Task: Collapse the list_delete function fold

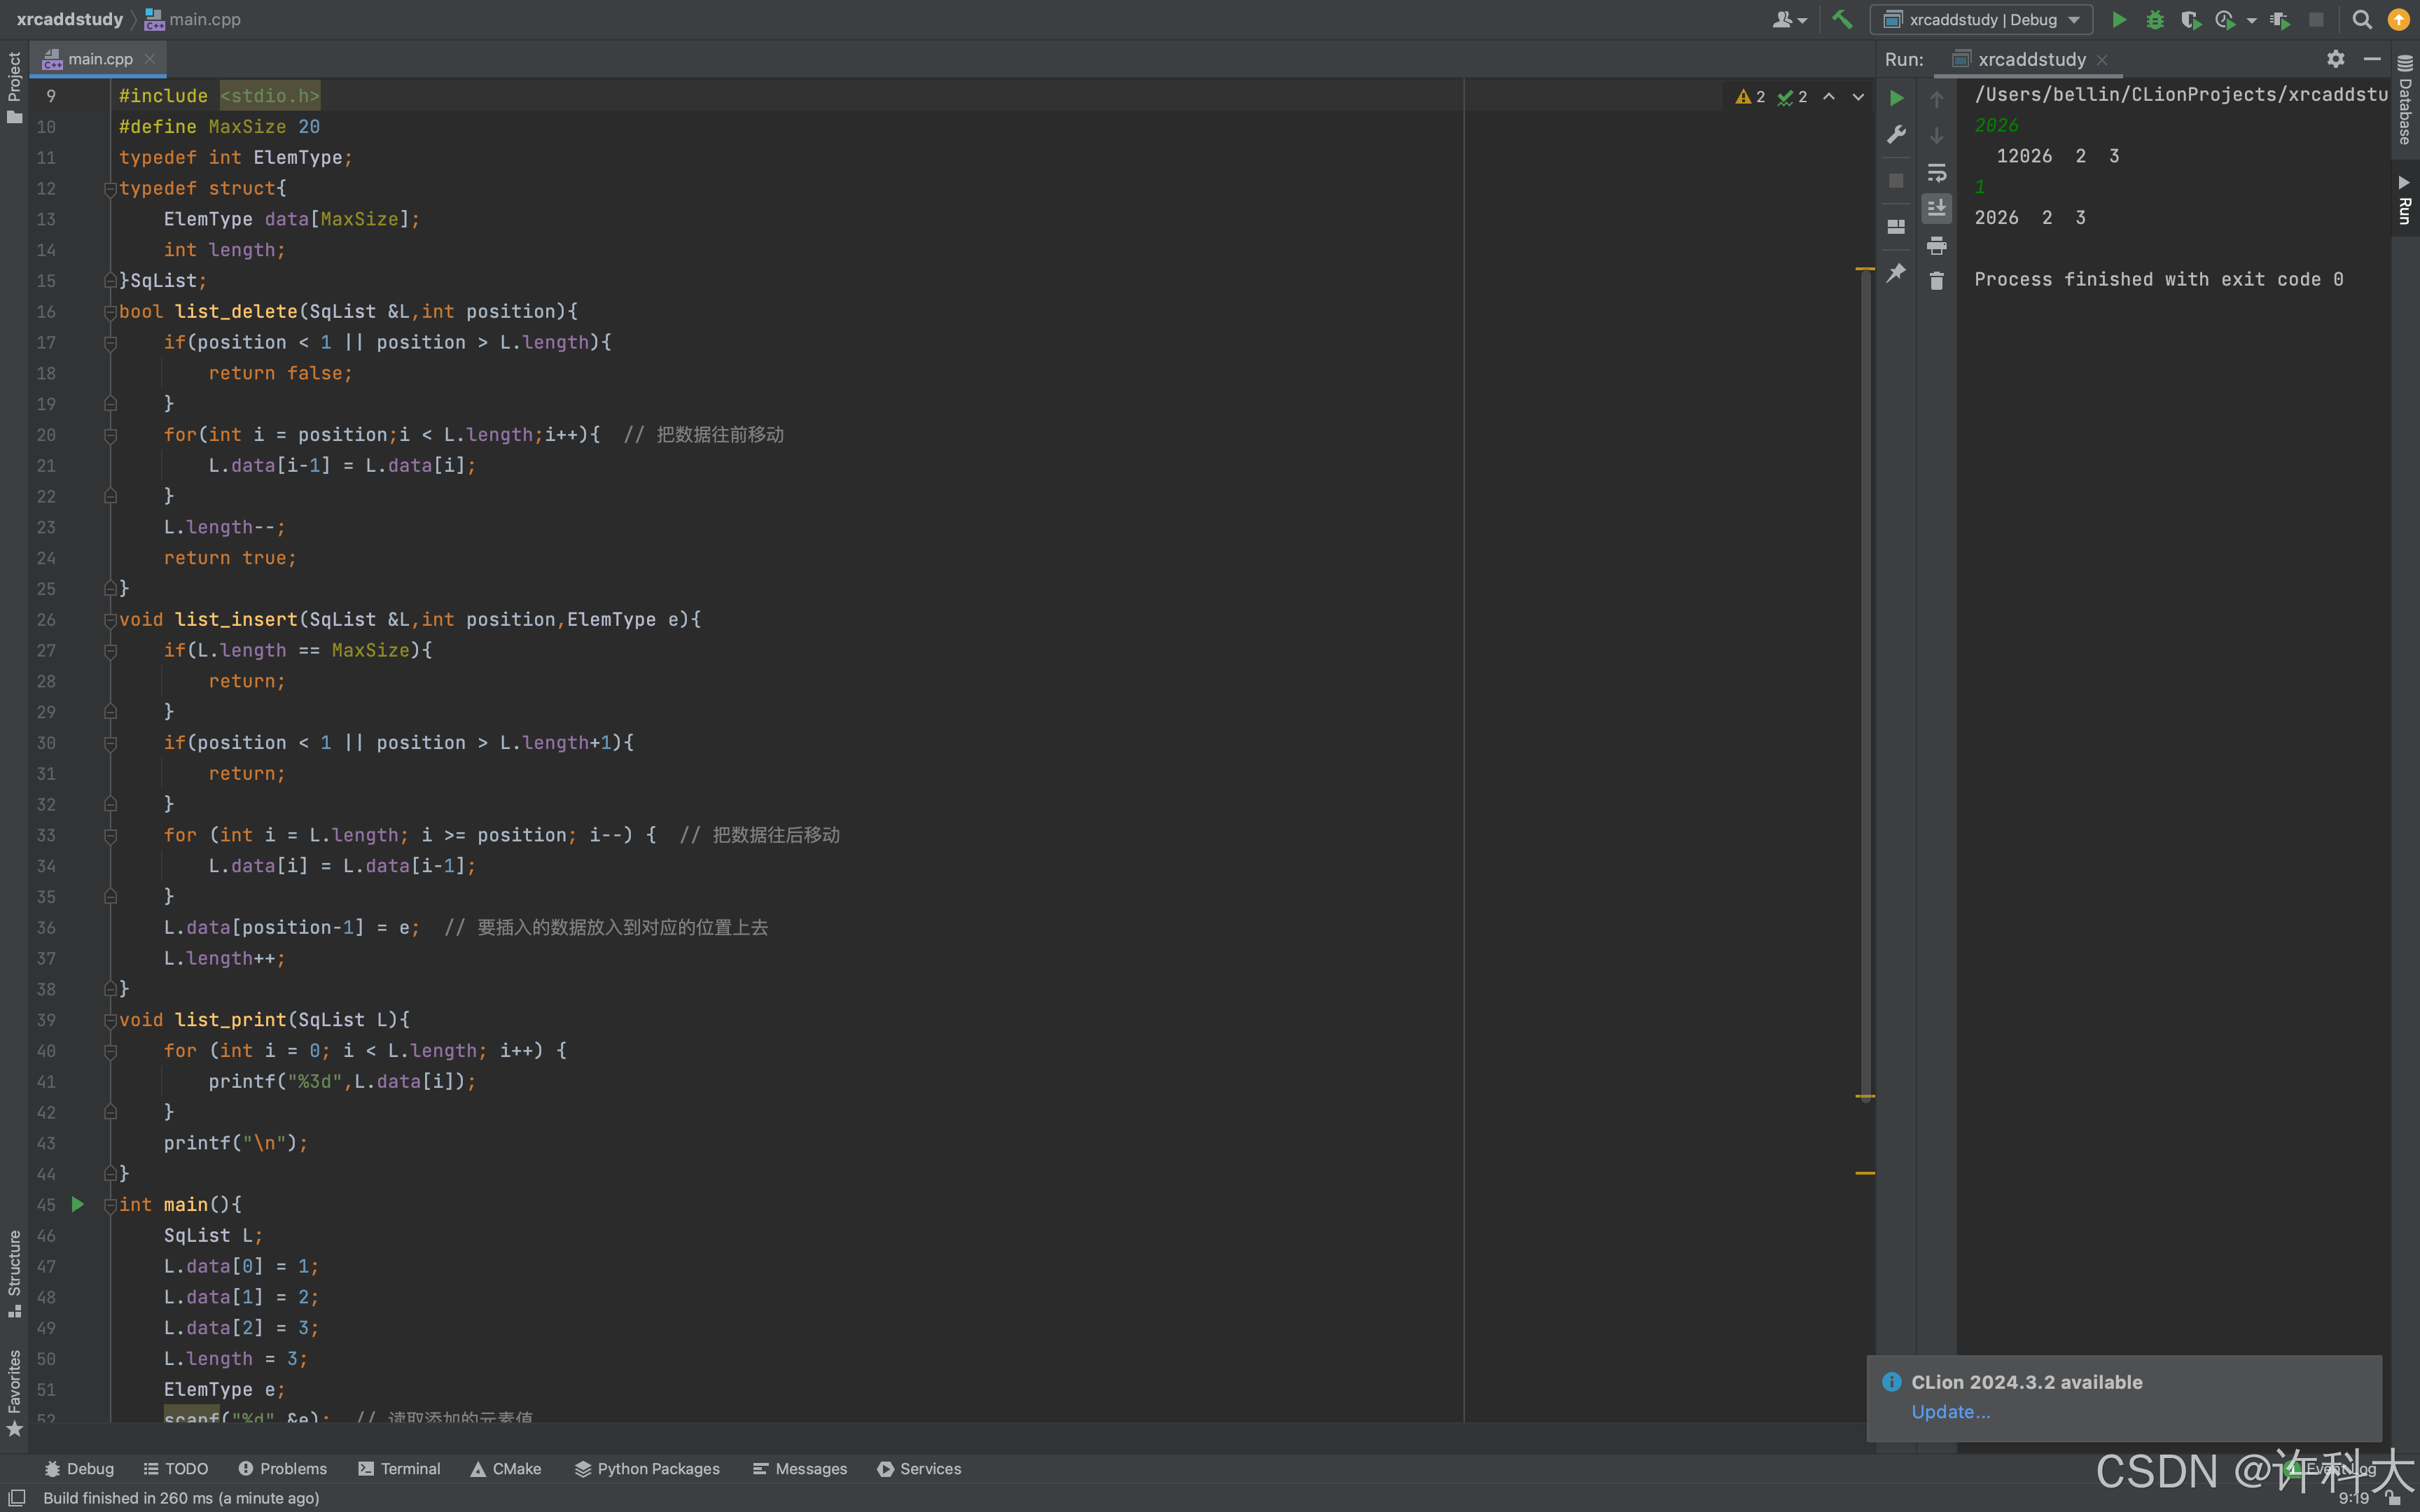Action: (110, 312)
